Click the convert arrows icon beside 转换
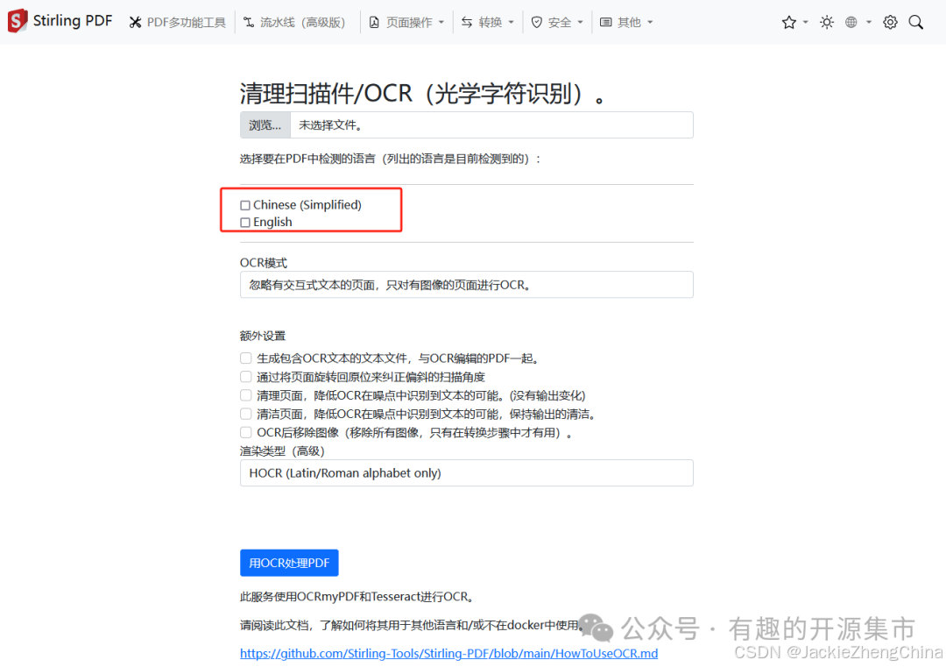The width and height of the screenshot is (946, 667). 467,22
